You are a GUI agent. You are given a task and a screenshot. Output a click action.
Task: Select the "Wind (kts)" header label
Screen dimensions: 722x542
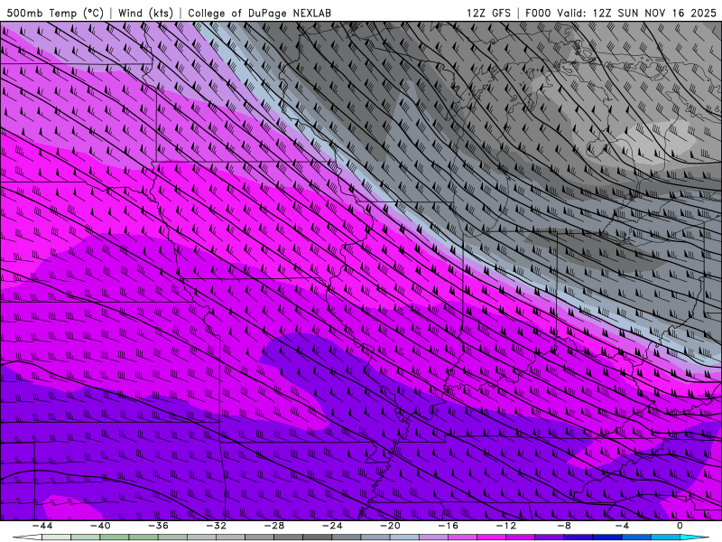point(146,14)
